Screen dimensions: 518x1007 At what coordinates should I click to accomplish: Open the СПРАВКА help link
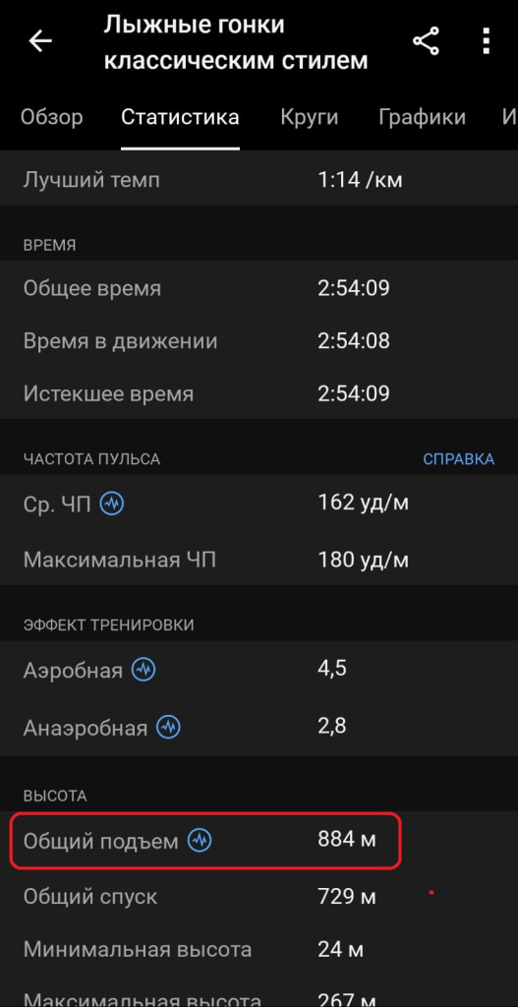(458, 459)
